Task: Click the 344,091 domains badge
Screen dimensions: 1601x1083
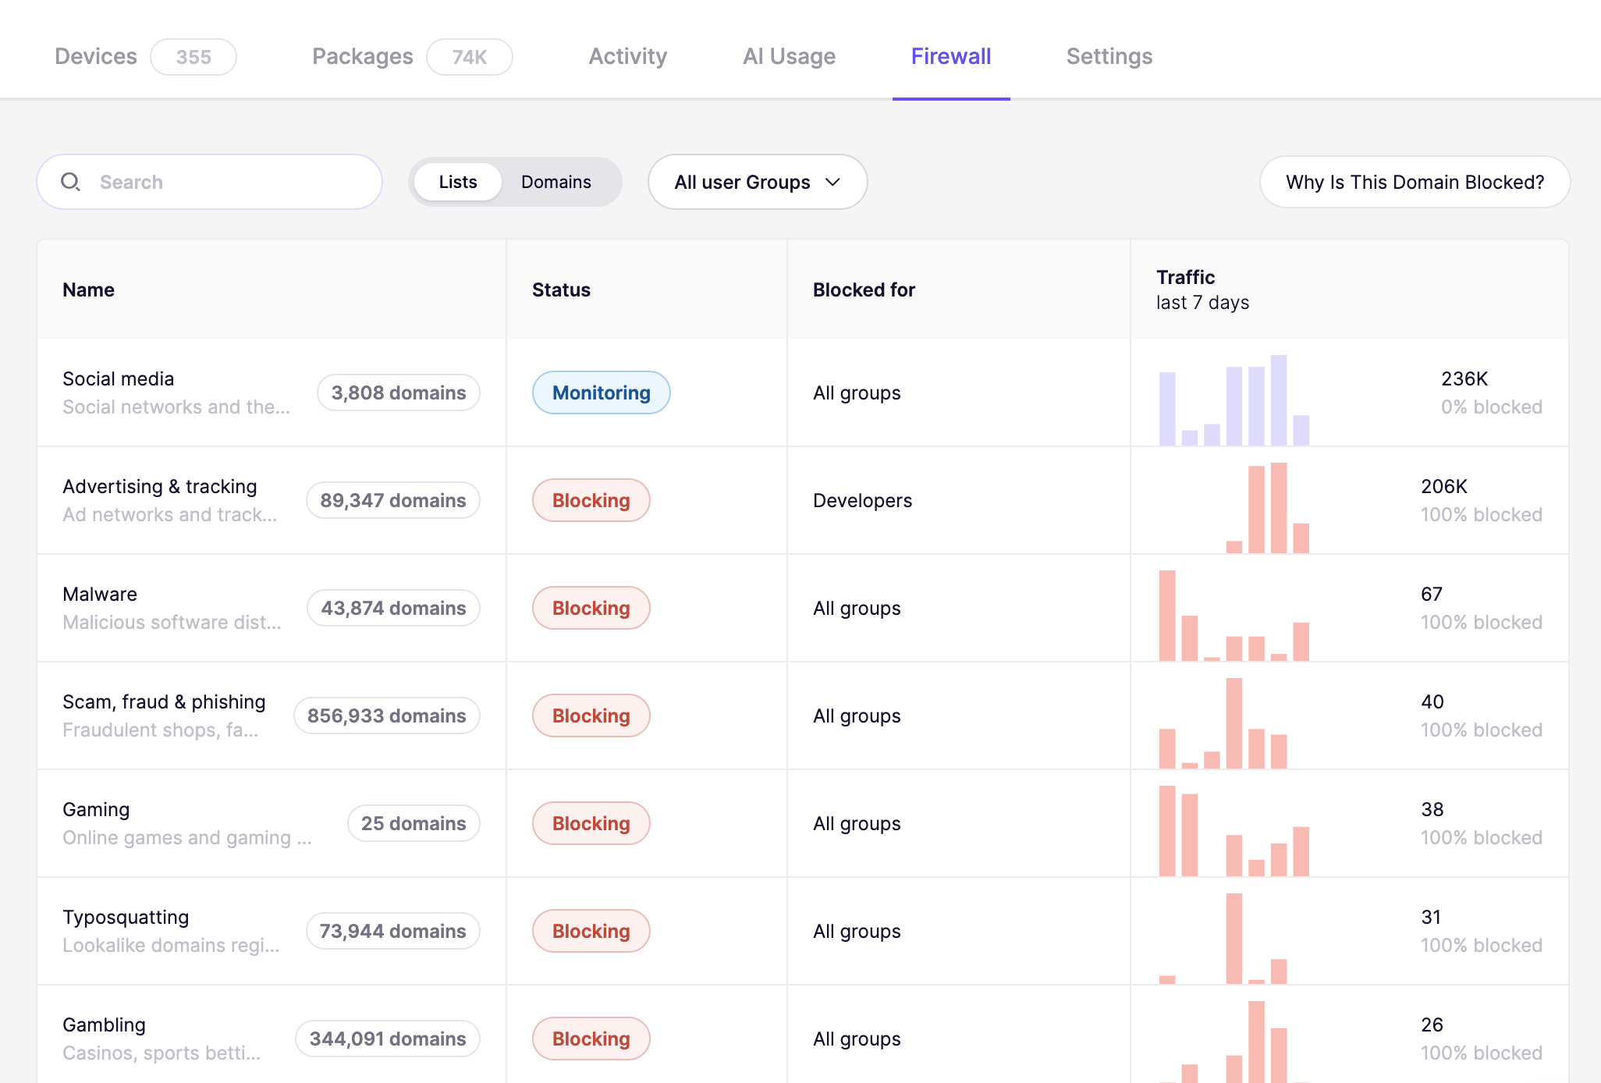Action: point(388,1039)
